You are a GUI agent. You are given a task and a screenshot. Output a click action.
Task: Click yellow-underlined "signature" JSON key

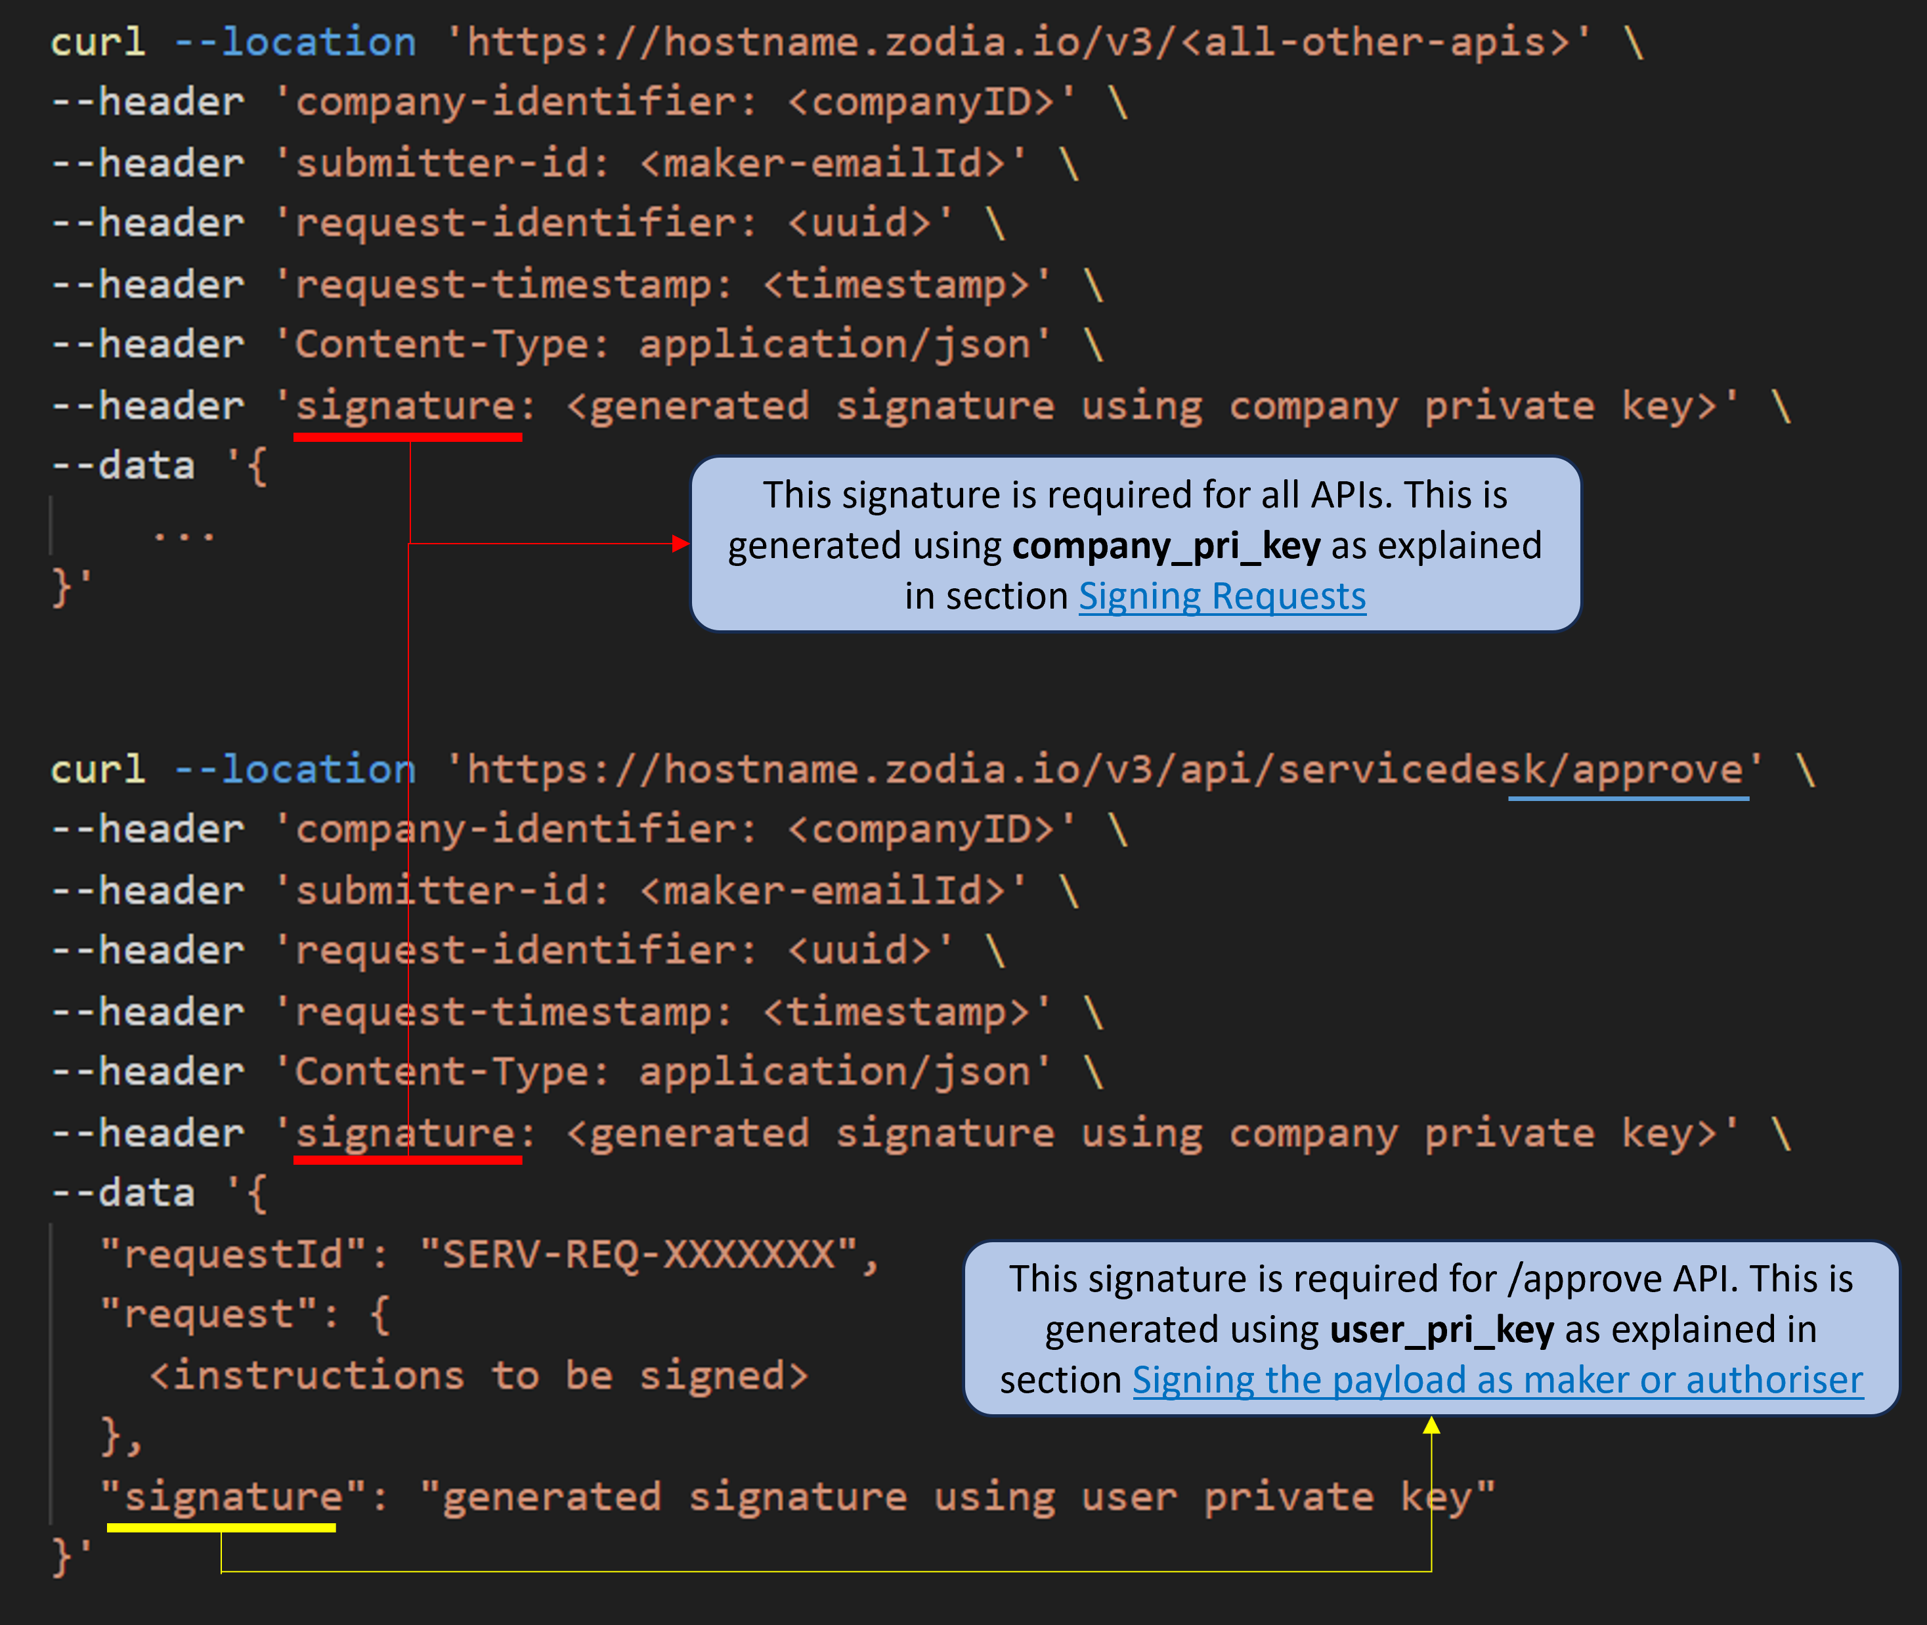232,1498
